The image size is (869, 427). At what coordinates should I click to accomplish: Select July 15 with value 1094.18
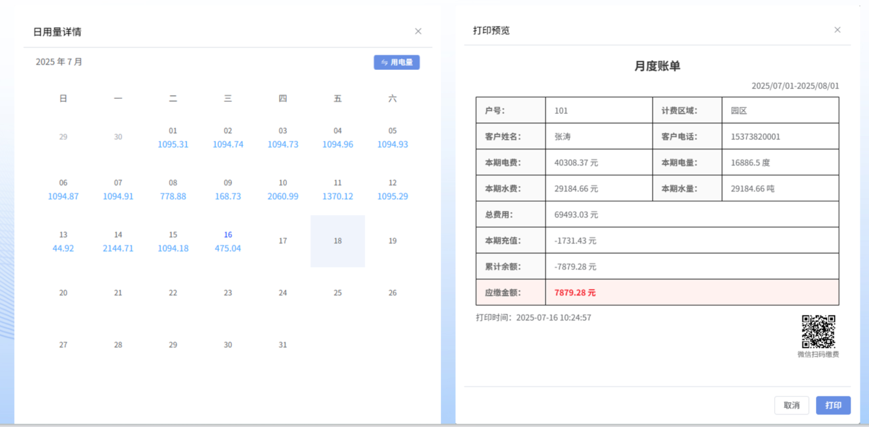coord(173,241)
